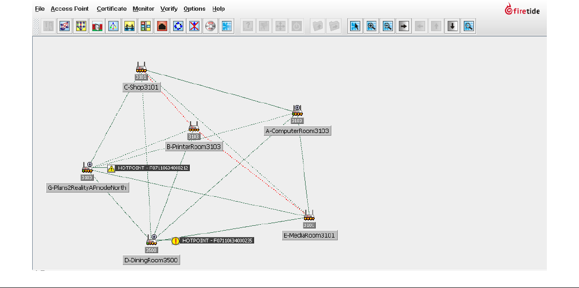Click the black right arrow toolbar button
This screenshot has width=579, height=288.
coord(404,26)
